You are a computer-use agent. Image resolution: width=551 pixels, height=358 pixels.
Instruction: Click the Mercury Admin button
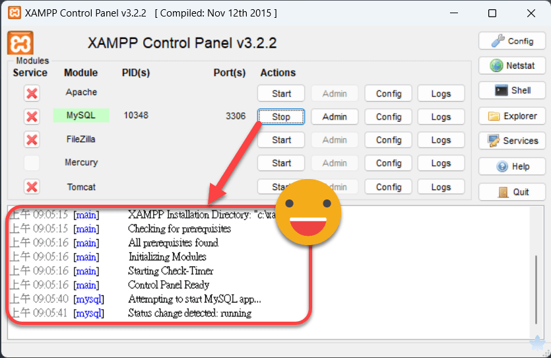pyautogui.click(x=335, y=163)
